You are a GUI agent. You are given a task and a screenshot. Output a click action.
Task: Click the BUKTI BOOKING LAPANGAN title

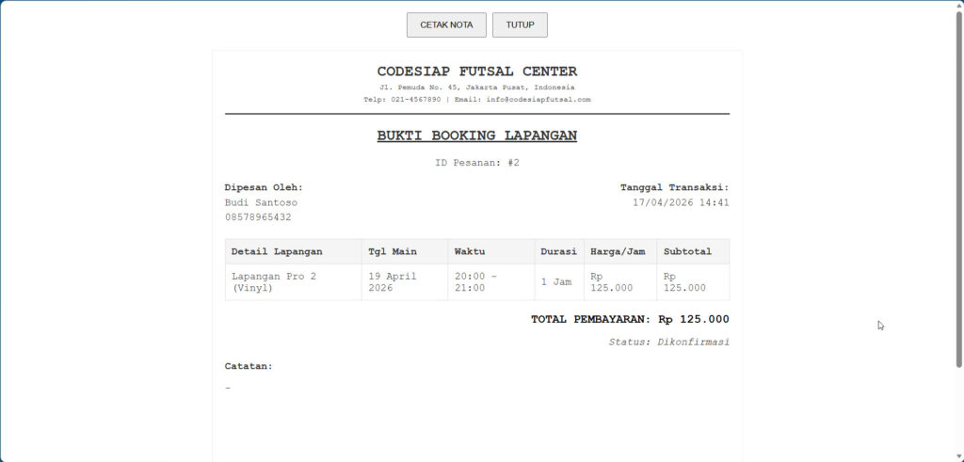(476, 135)
